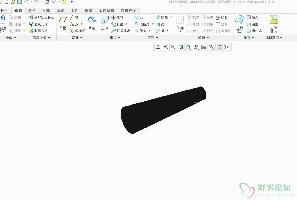Create a 坐标系 coordinate system
297x200 pixels.
77,31
